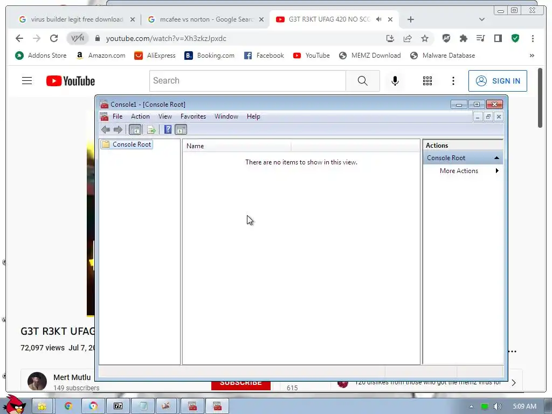552x414 pixels.
Task: Open the browser three-dot menu
Action: [533, 38]
